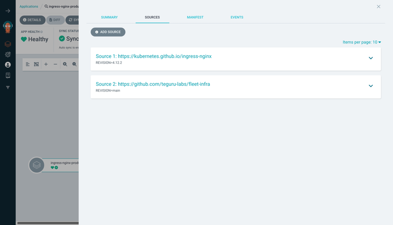This screenshot has height=225, width=393.
Task: Click the Sync button
Action: click(x=72, y=20)
